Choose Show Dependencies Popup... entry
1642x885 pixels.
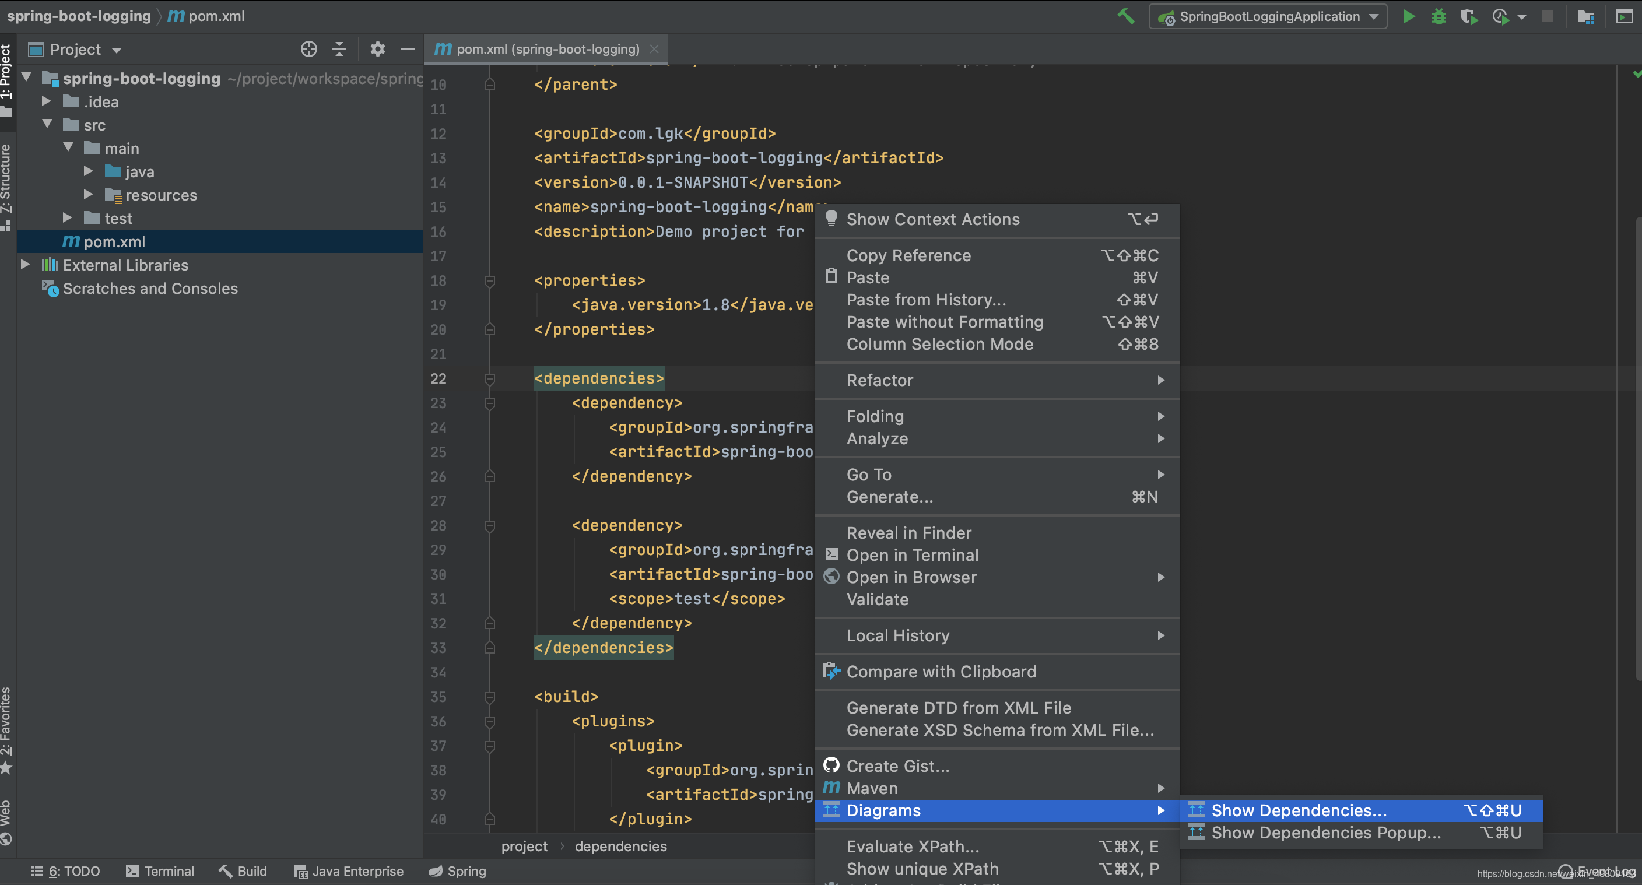pyautogui.click(x=1361, y=832)
